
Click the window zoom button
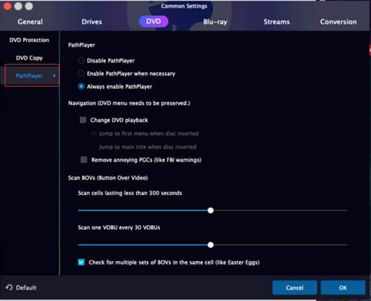tap(29, 6)
